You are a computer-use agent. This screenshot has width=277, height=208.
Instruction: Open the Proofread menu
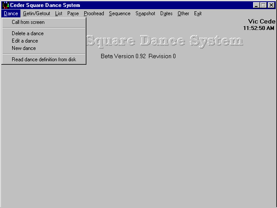click(x=94, y=13)
